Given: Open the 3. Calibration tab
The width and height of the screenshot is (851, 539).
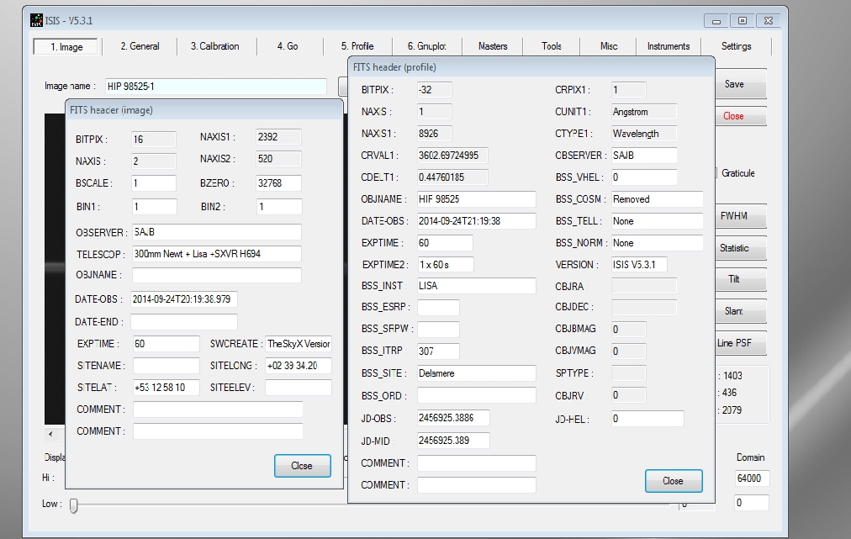Looking at the screenshot, I should coord(215,46).
